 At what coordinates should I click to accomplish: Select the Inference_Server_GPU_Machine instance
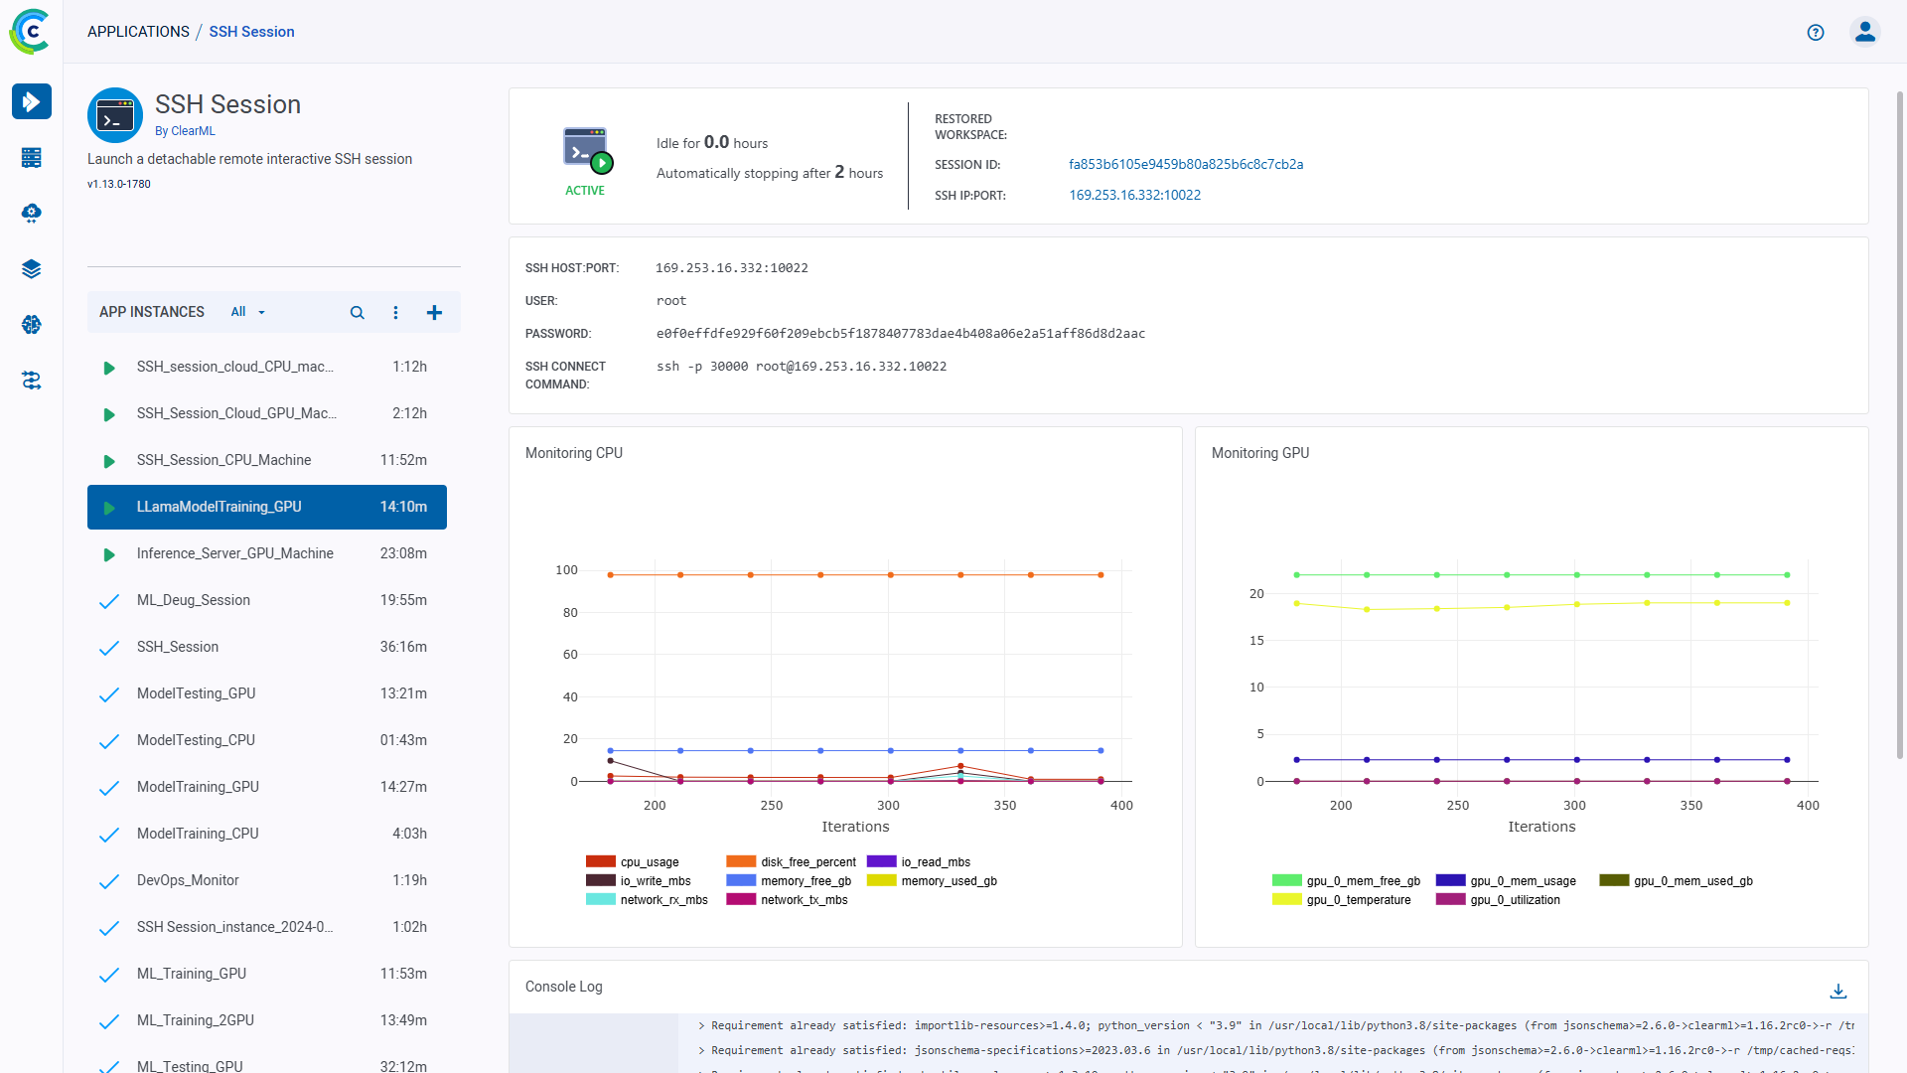tap(235, 553)
